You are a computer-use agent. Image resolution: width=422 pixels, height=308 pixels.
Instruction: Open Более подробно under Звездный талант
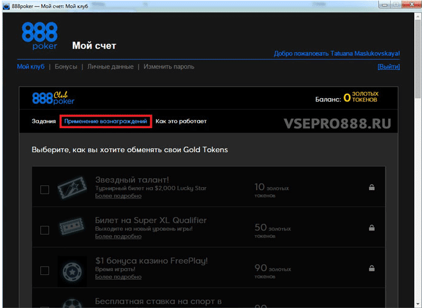click(118, 196)
